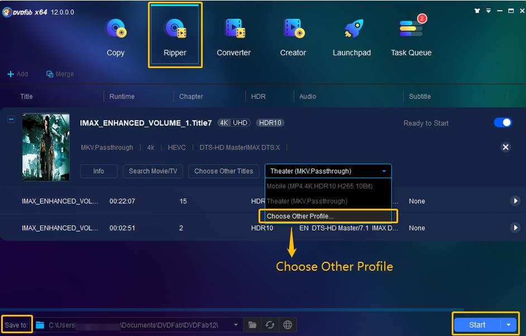Select Choose Other Profile...
Screen dimensions: 526x336
click(x=328, y=217)
